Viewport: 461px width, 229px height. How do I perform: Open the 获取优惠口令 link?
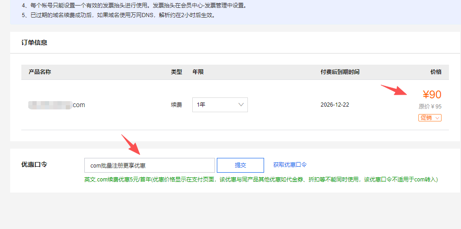290,165
